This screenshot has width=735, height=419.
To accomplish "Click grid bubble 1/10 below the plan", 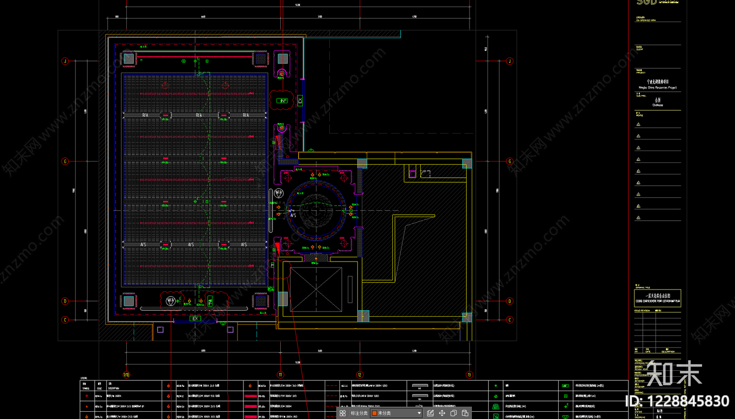I will (x=126, y=375).
